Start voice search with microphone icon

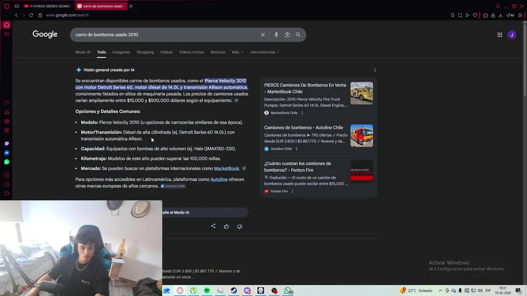click(x=276, y=35)
